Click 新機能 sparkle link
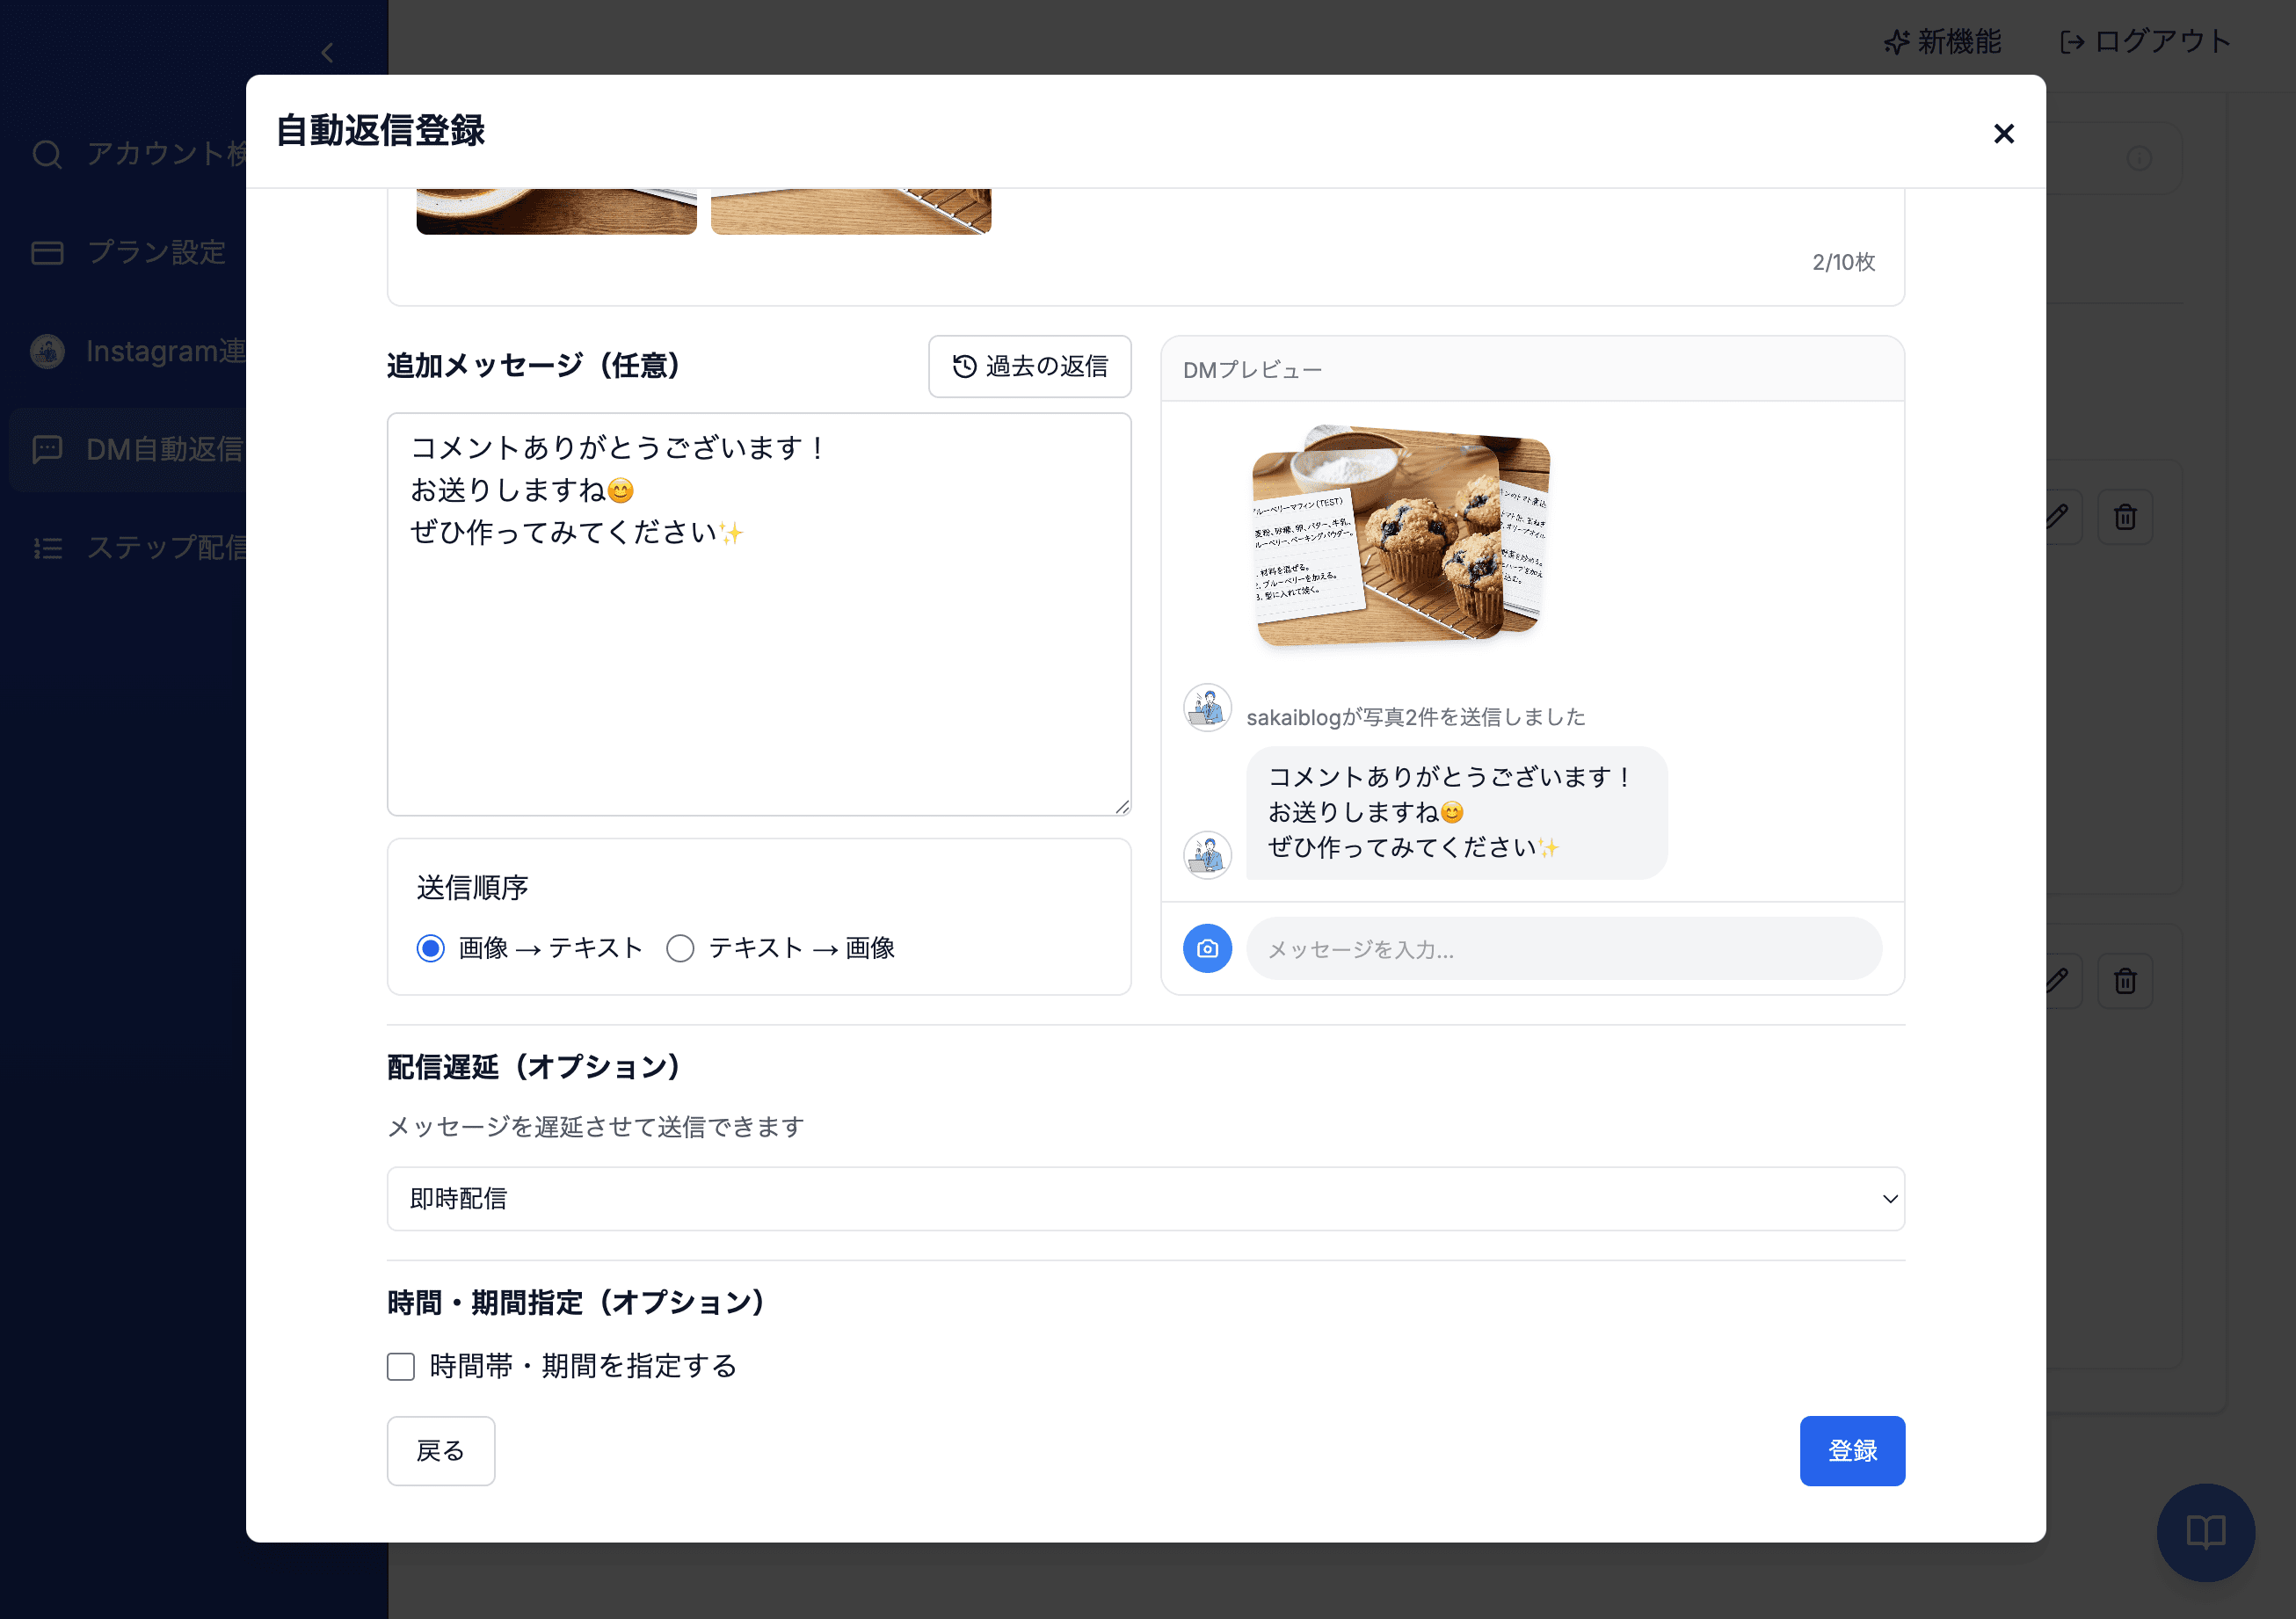 [x=1942, y=41]
